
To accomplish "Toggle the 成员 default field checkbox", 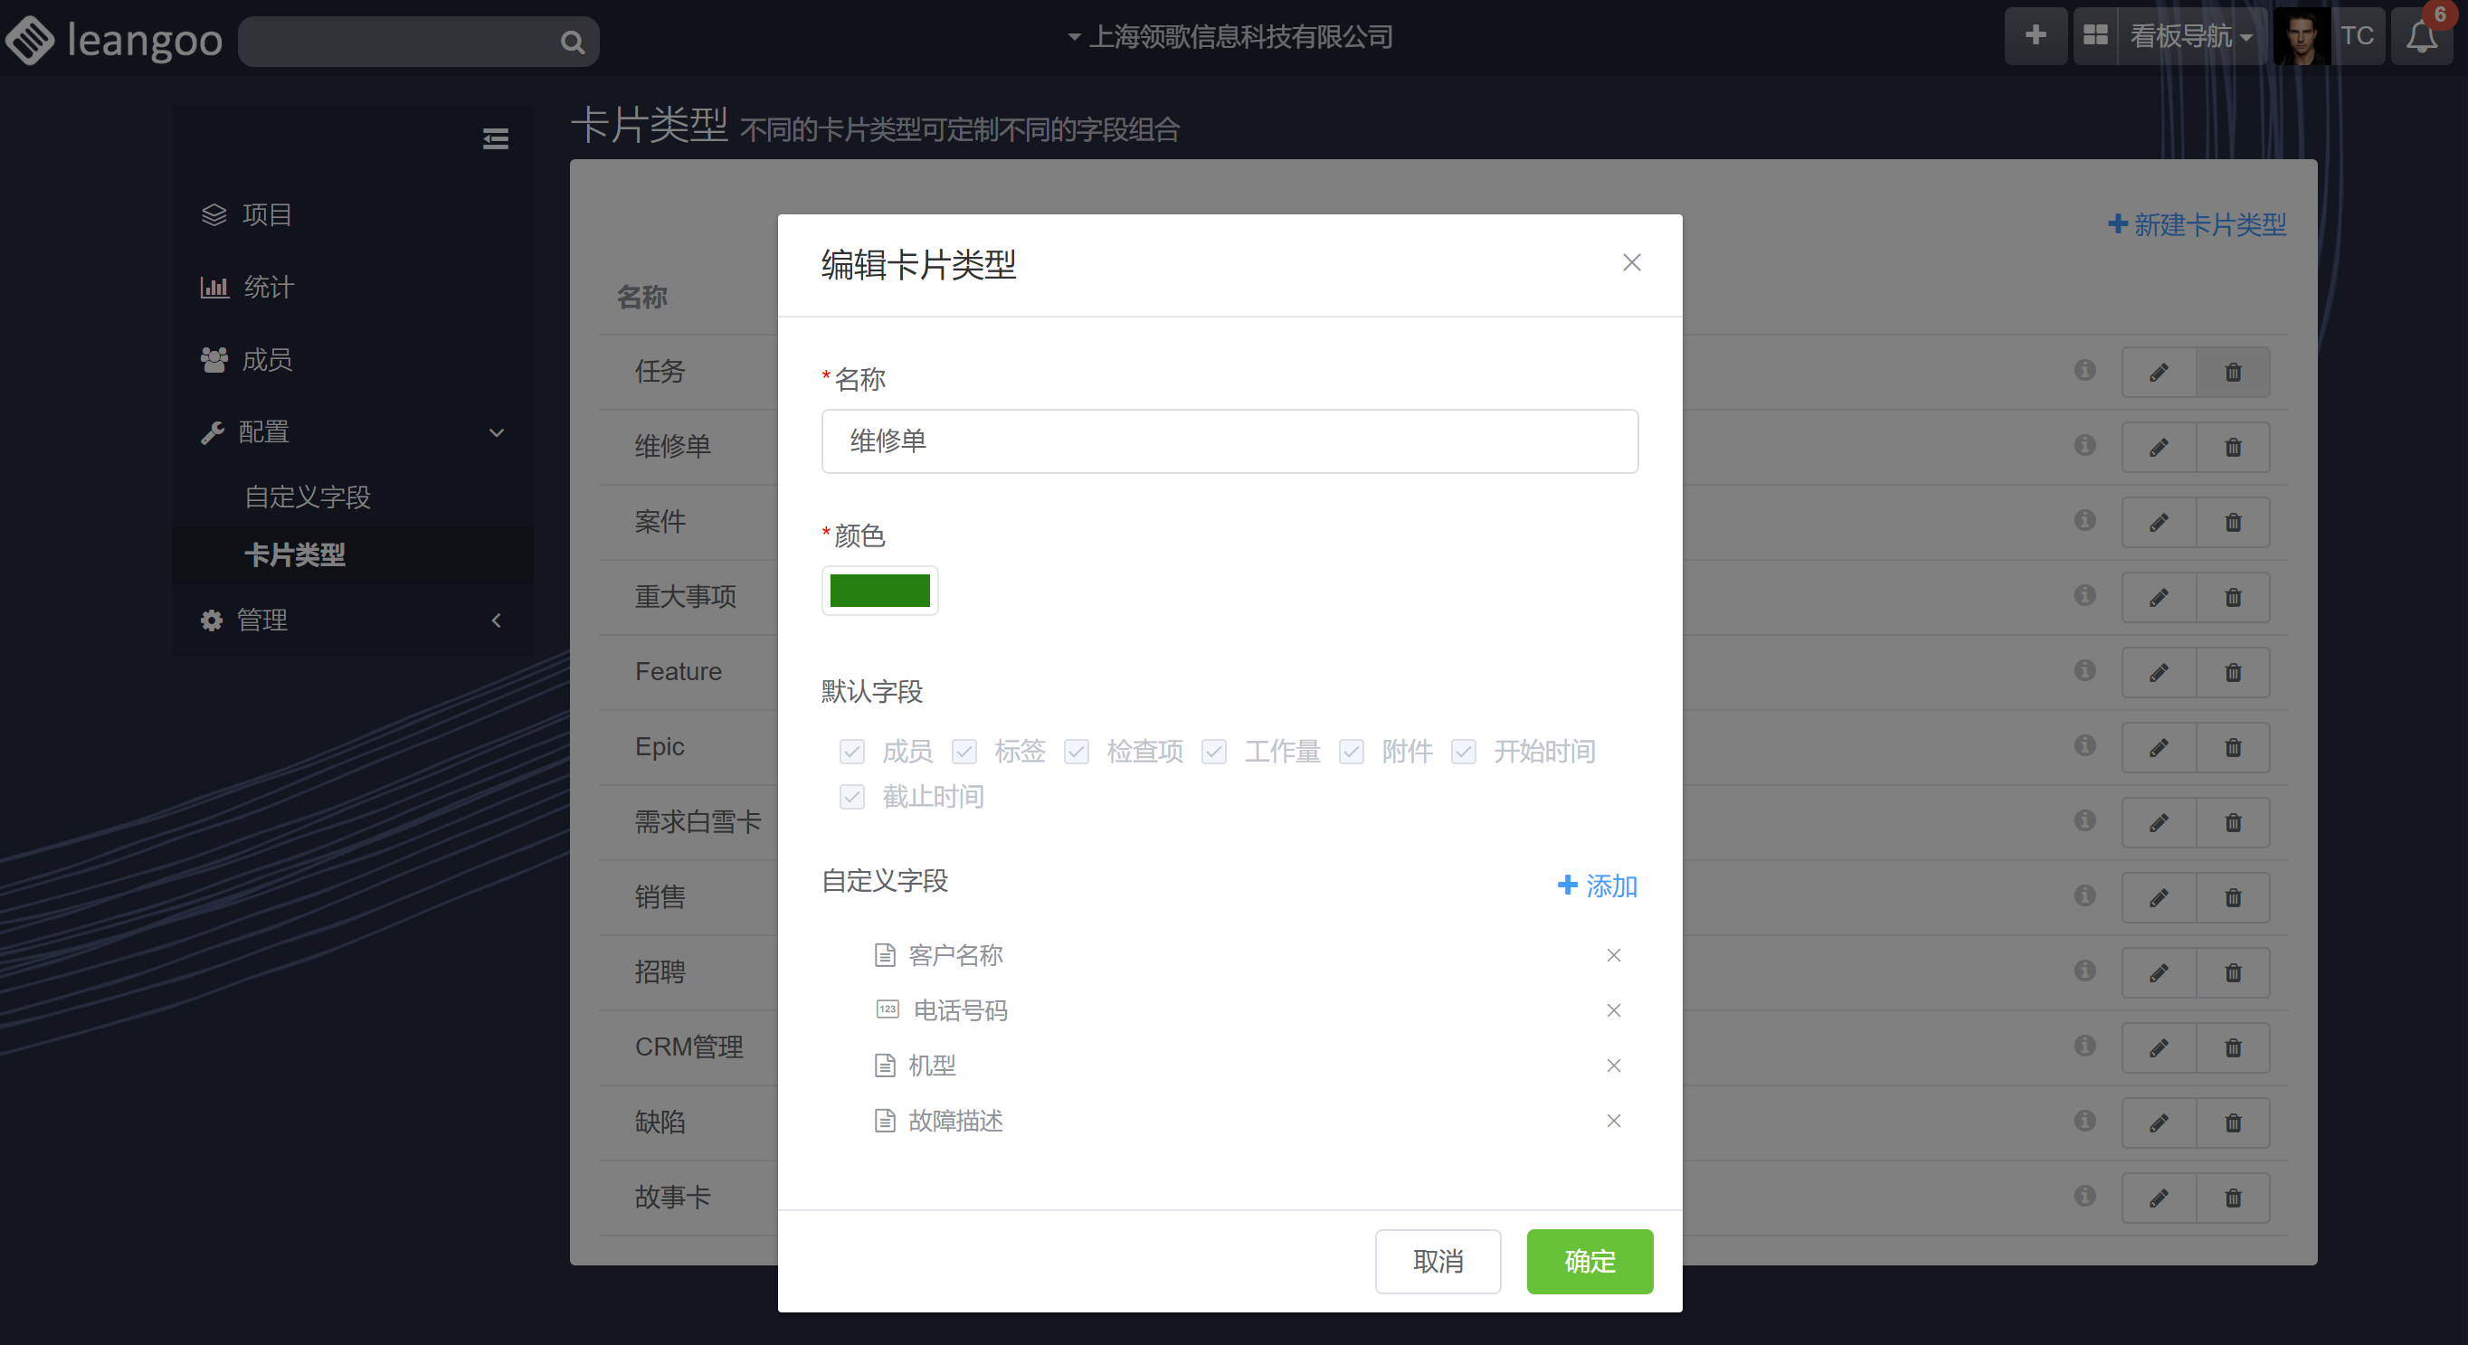I will point(851,752).
